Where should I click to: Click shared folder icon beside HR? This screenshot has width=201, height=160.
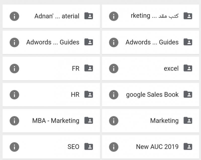pos(89,94)
